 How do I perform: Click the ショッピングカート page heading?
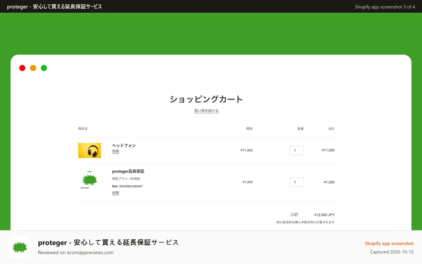tap(206, 99)
